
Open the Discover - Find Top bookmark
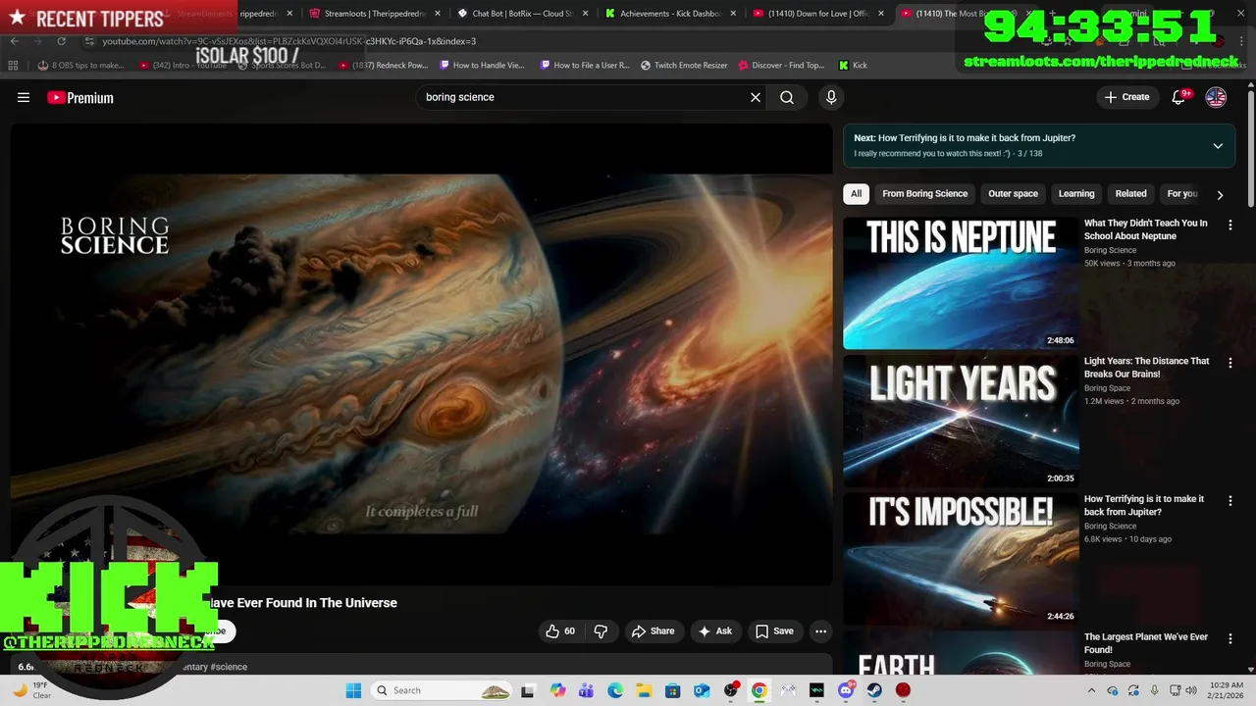point(780,66)
